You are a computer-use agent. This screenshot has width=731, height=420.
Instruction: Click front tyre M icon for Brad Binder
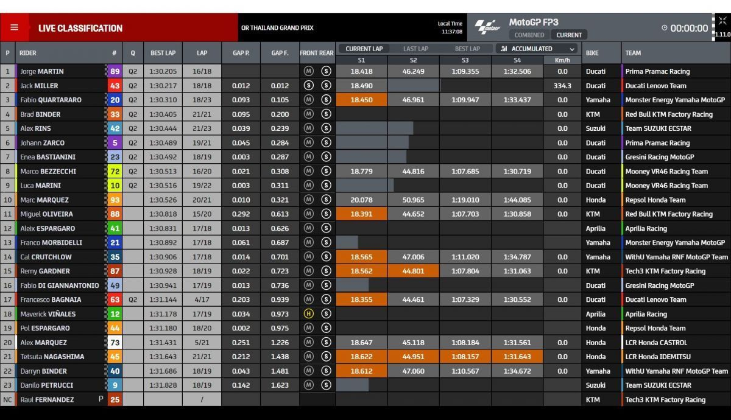click(309, 114)
